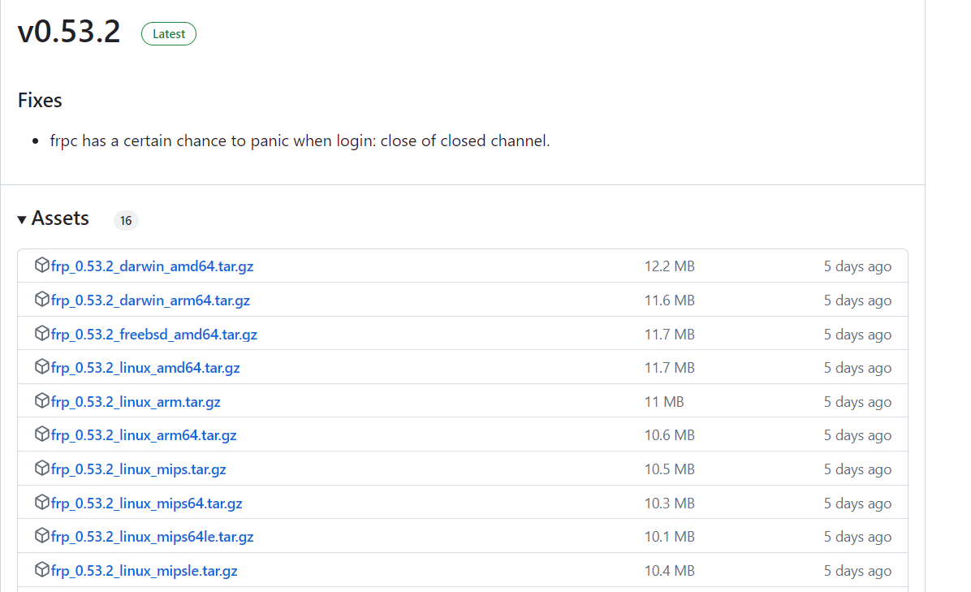Download frp_0.53.2_linux_amd64.tar.gz
971x592 pixels.
pyautogui.click(x=145, y=368)
